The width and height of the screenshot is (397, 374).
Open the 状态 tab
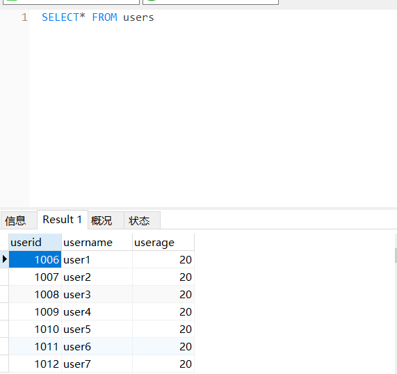[x=142, y=220]
